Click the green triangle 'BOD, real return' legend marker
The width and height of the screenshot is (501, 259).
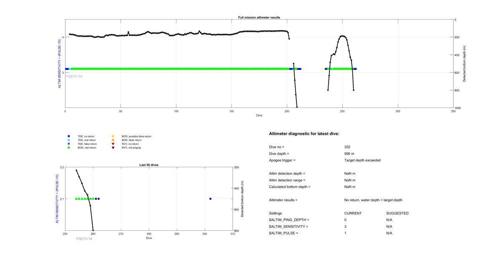[69, 147]
